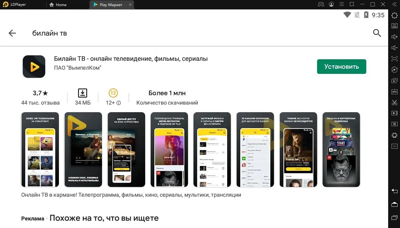The height and width of the screenshot is (228, 400).
Task: Open the 'Голливудские премьеры' screenshot
Action: pyautogui.click(x=169, y=150)
